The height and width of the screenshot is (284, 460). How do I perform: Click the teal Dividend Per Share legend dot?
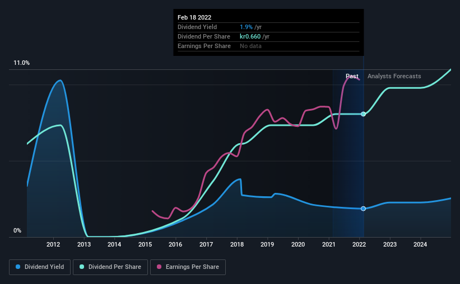click(x=82, y=267)
